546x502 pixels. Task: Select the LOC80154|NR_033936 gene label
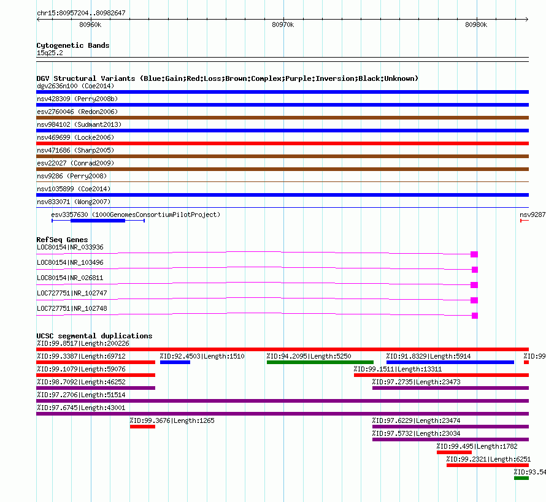click(x=70, y=248)
